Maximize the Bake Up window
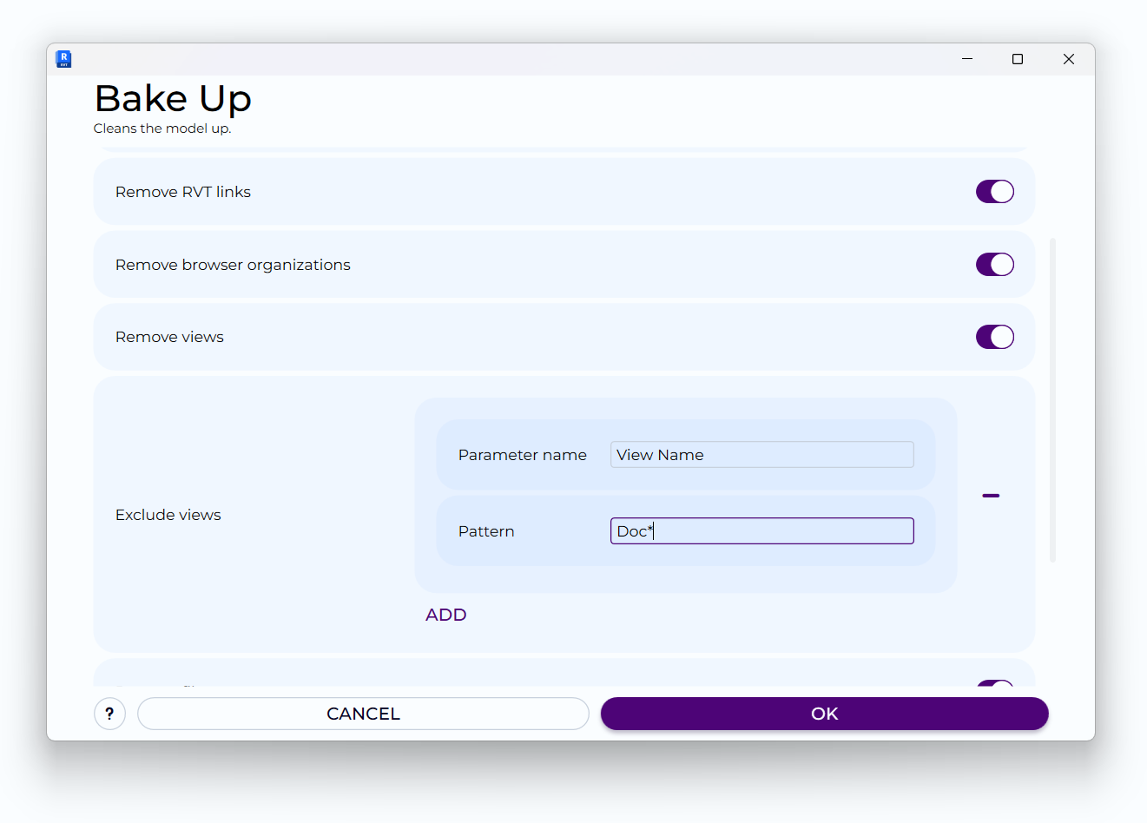The width and height of the screenshot is (1147, 823). point(1018,59)
